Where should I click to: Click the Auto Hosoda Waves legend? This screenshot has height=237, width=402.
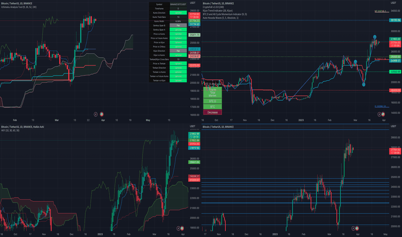coord(220,18)
